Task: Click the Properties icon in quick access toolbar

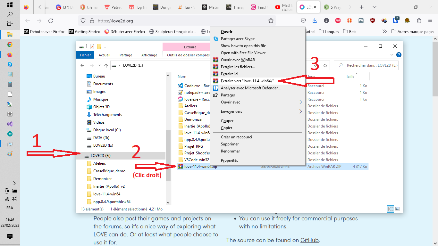Action: point(92,46)
